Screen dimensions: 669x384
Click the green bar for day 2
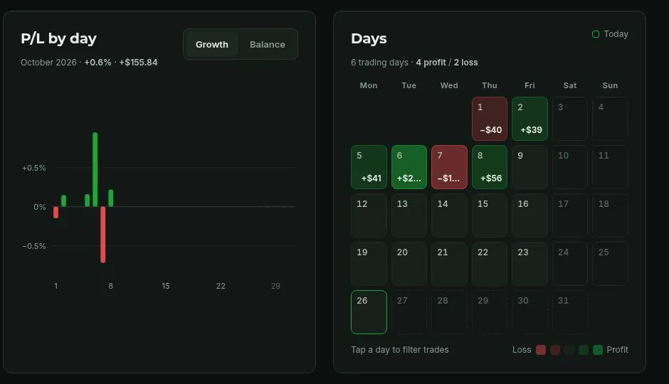(63, 201)
